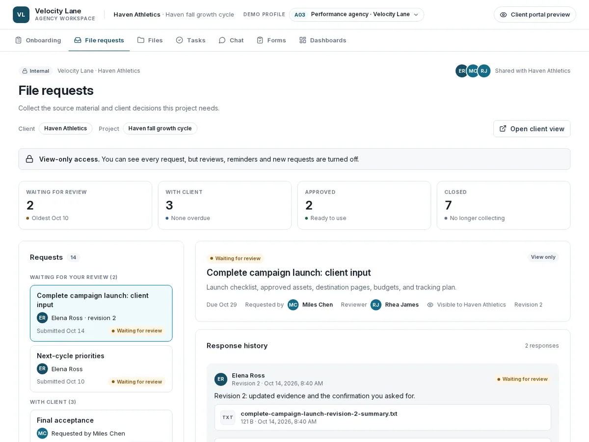Click the lock icon in View-only access banner

click(x=29, y=159)
